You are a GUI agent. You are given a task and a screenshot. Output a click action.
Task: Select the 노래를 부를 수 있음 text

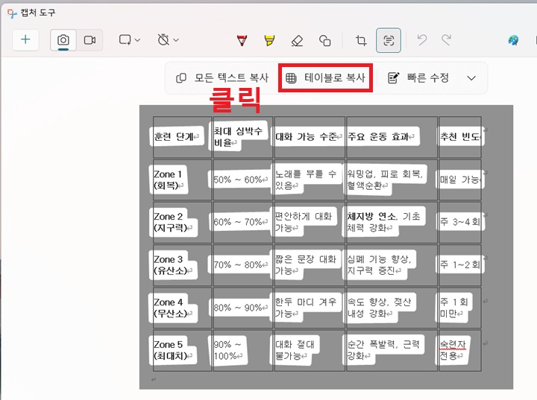point(307,180)
